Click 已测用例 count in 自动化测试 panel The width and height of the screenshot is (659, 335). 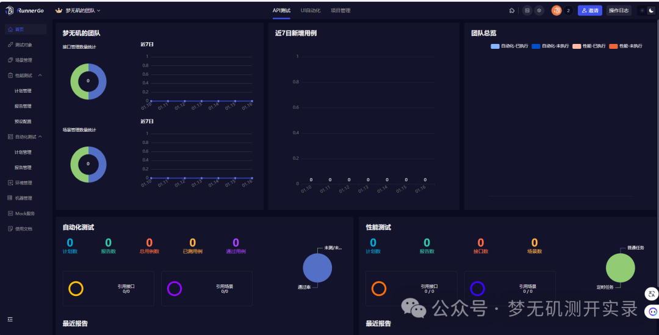pos(192,246)
